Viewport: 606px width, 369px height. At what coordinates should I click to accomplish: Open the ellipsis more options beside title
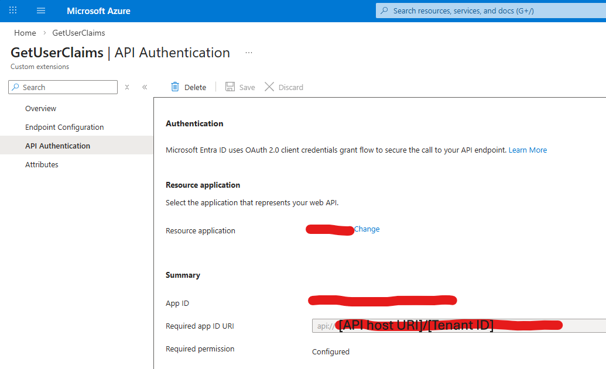248,53
